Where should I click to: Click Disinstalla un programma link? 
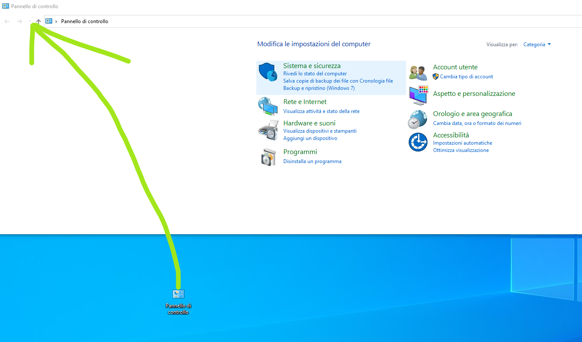(312, 161)
